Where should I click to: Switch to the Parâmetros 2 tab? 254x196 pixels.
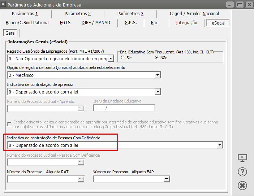coord(78,14)
